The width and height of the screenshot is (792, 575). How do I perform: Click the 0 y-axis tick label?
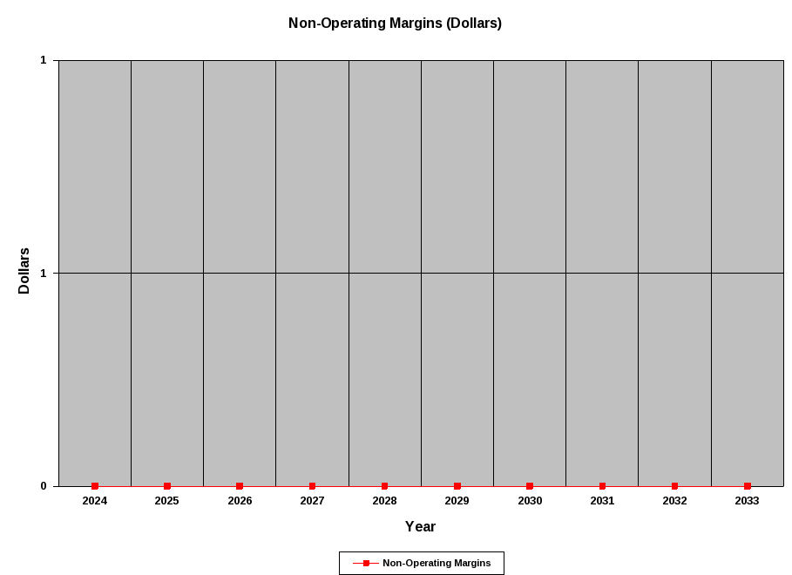point(44,486)
